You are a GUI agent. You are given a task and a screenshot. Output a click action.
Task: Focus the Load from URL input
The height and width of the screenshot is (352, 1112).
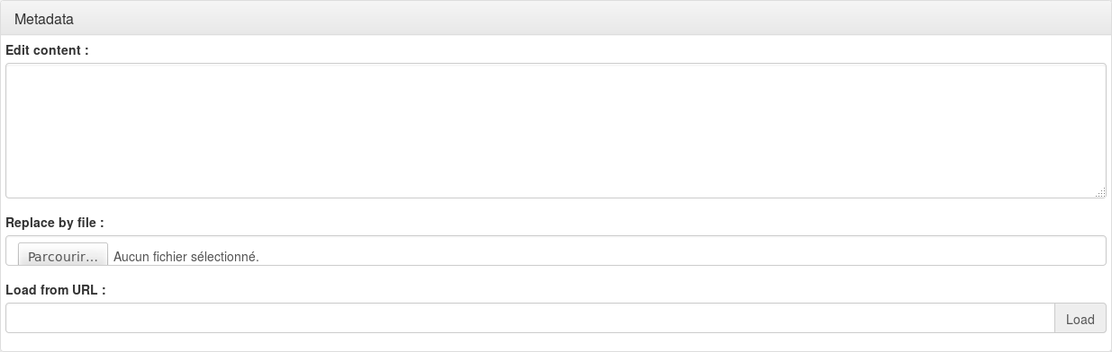pos(530,318)
